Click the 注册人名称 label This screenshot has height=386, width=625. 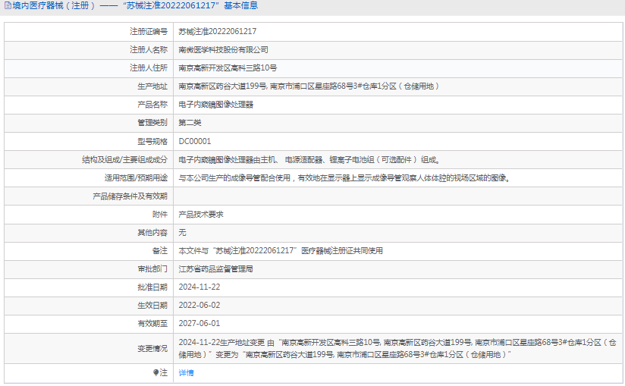(149, 50)
